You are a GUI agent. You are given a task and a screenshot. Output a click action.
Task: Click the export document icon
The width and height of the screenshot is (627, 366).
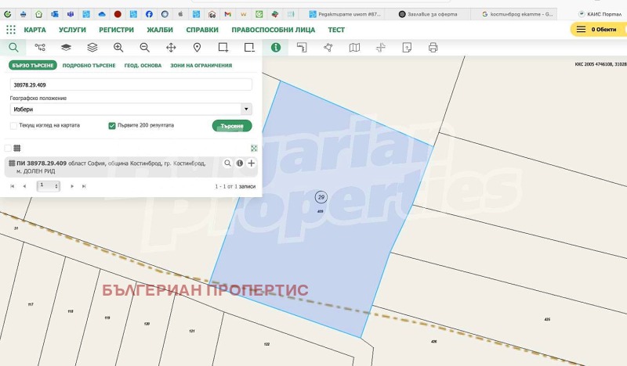407,48
